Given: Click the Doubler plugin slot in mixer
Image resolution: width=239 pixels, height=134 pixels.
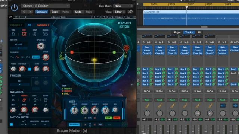Looking at the screenshot, I should click(223, 54).
